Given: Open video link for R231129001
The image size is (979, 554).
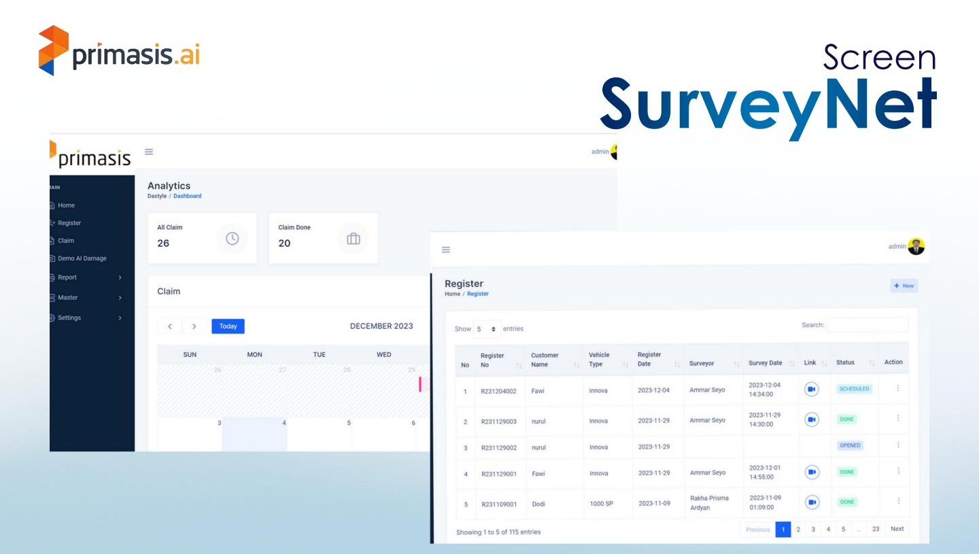Looking at the screenshot, I should coord(812,472).
